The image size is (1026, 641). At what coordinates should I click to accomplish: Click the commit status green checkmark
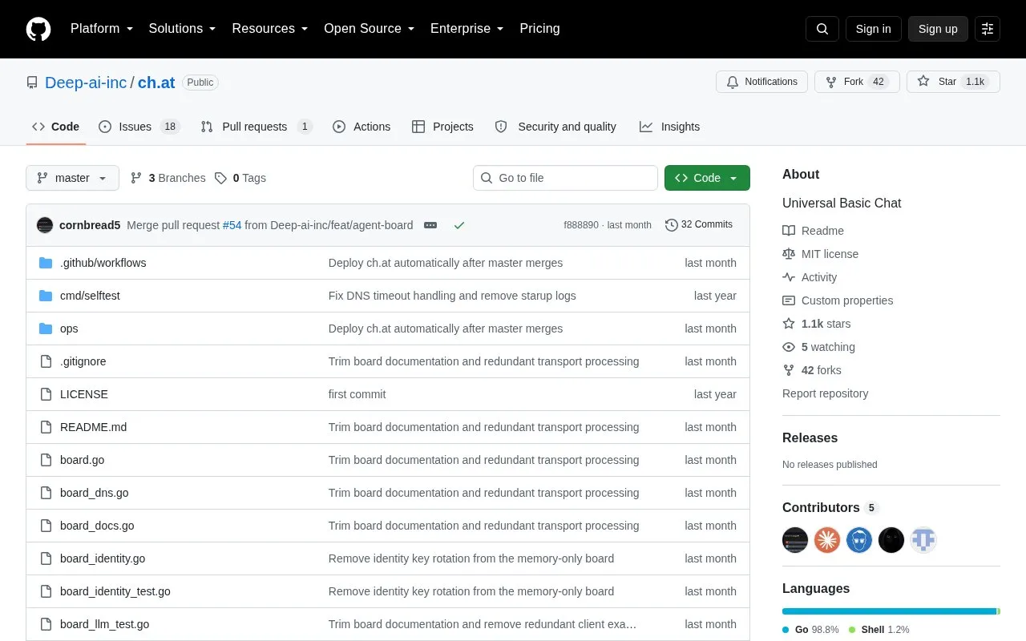459,225
